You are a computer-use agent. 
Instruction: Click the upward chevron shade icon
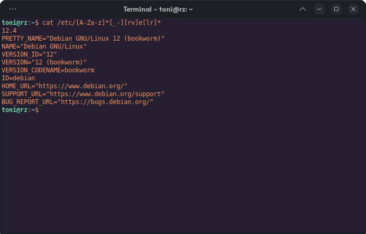pyautogui.click(x=303, y=9)
